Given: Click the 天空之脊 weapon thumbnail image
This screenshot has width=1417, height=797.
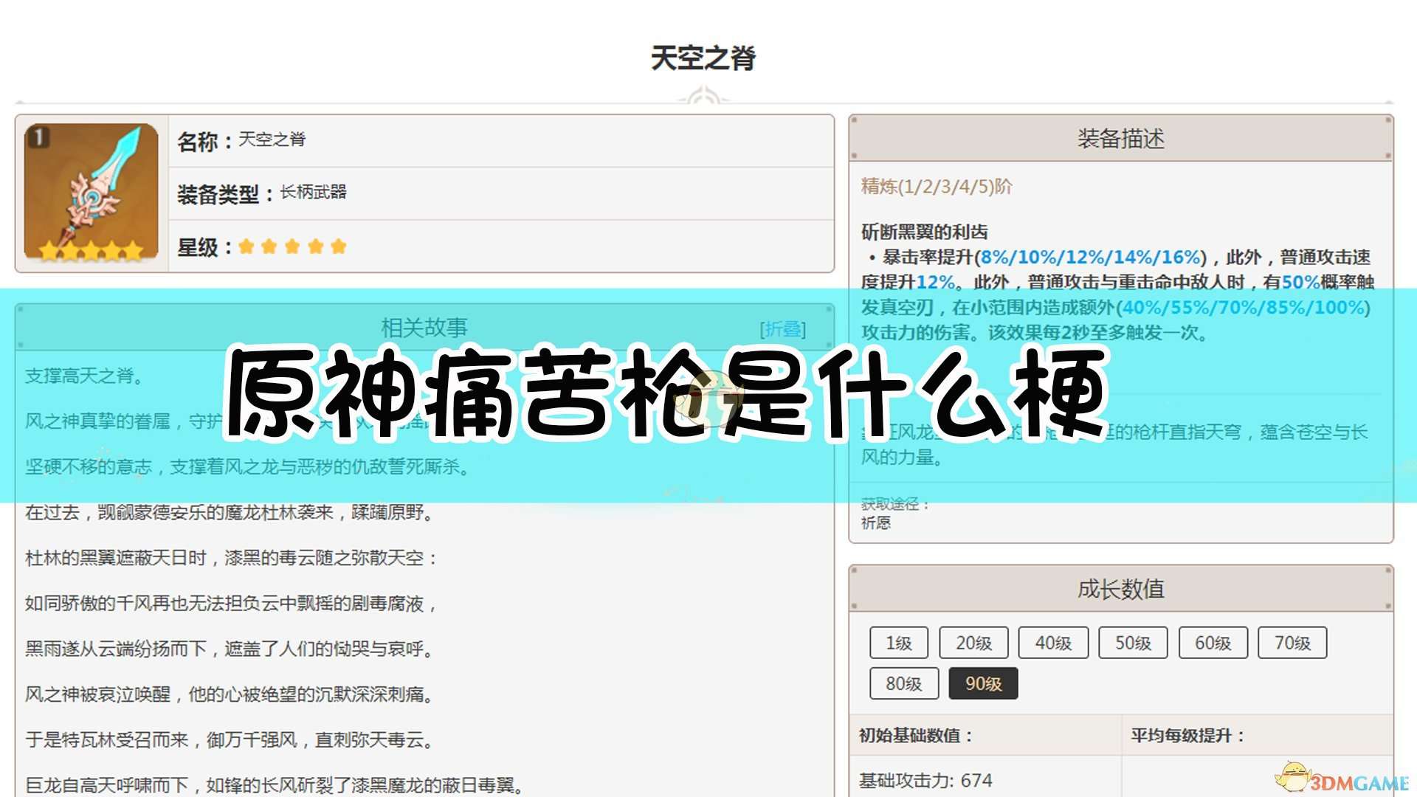Looking at the screenshot, I should (x=92, y=193).
